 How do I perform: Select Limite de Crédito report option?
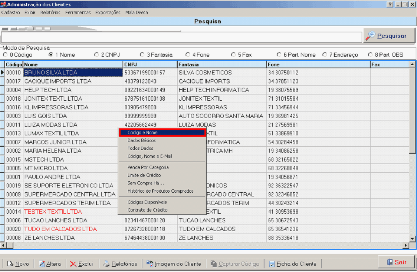(x=144, y=175)
